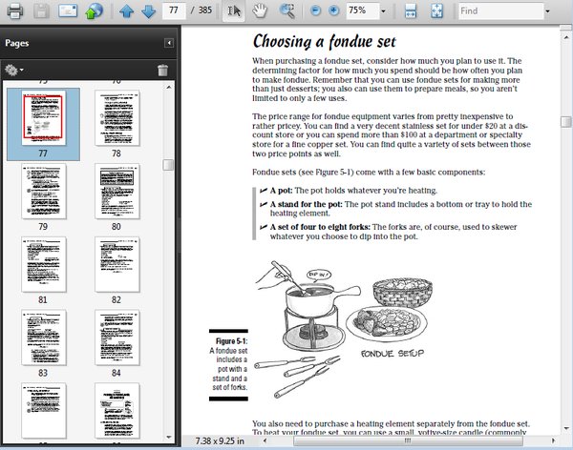
Task: Click the page number field showing 77
Action: (x=174, y=10)
